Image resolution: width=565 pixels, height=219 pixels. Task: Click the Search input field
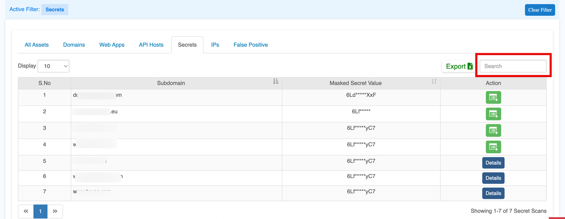tap(513, 66)
